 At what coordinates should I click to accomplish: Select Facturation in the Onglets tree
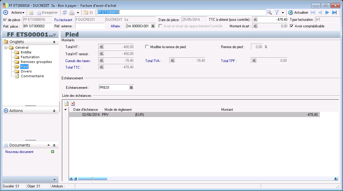click(x=30, y=57)
